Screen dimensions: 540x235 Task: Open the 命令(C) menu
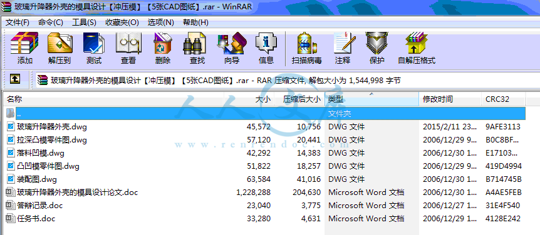pos(51,22)
